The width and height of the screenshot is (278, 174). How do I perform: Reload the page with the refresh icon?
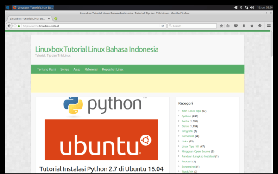tap(163, 26)
